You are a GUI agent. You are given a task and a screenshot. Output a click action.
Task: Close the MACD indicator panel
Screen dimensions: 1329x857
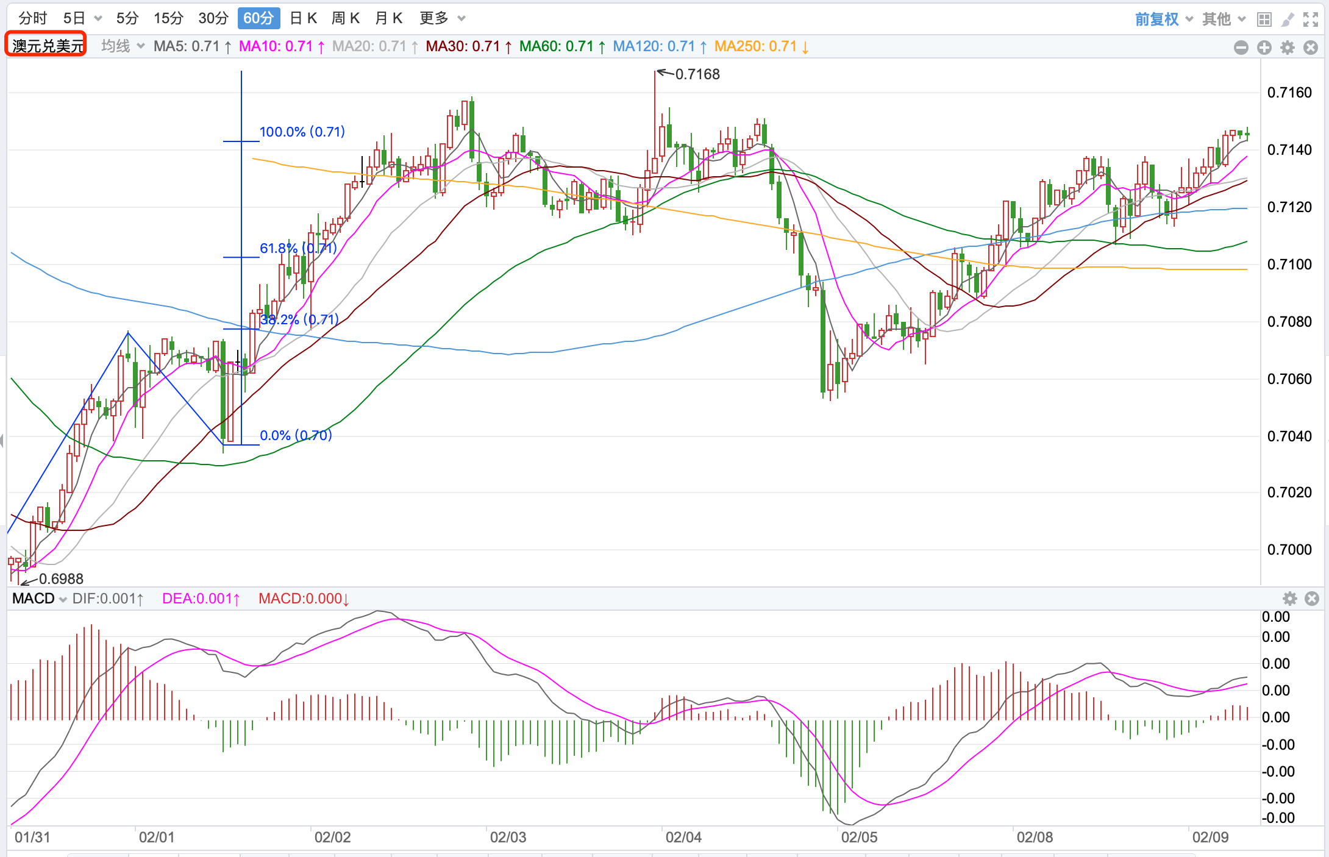[x=1312, y=599]
